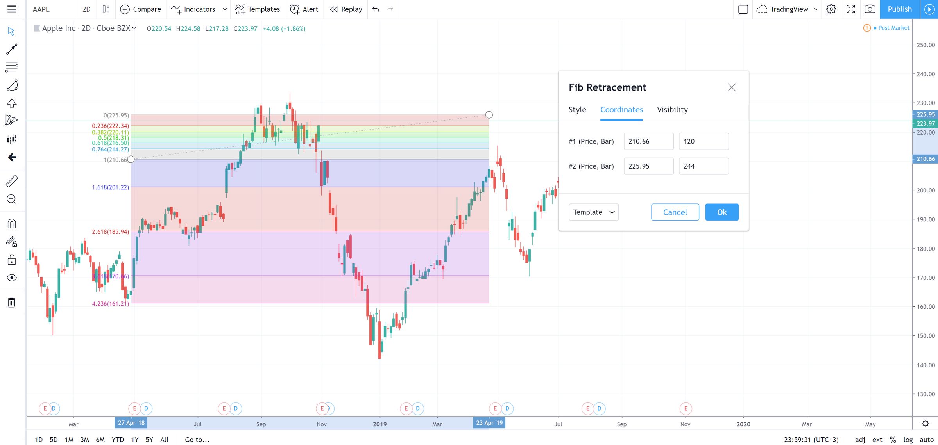Image resolution: width=938 pixels, height=445 pixels.
Task: Enable magnet mode
Action: (12, 224)
